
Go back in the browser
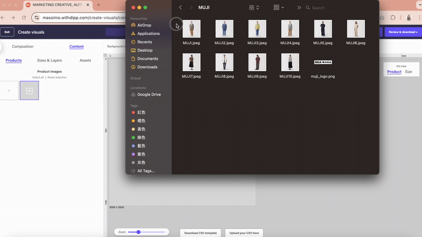tap(3, 18)
